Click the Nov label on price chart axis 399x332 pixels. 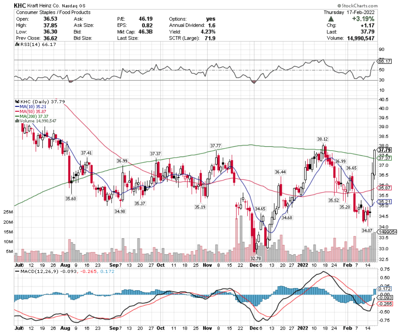point(207,265)
